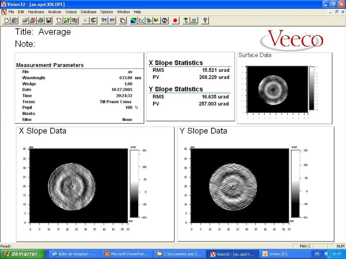Click the second blue window-layout icon
346x259 pixels.
click(x=112, y=20)
